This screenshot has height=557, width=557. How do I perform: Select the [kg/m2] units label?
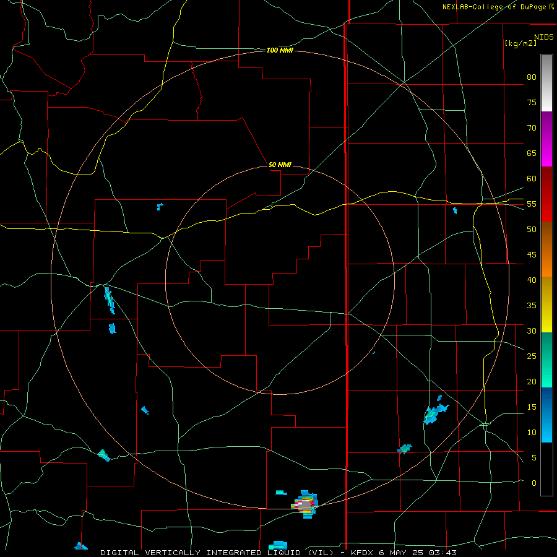[520, 43]
